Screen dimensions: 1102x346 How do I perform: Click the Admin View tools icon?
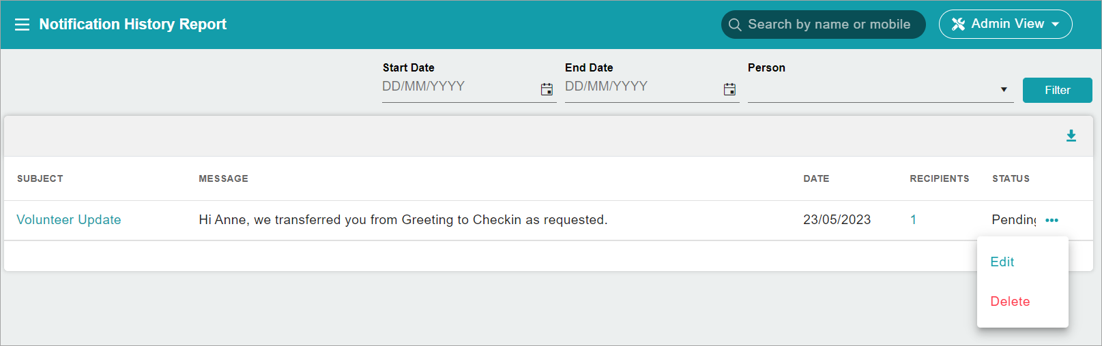(959, 25)
